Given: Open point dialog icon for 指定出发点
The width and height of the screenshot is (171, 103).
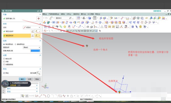Looking at the screenshot, I should click(x=32, y=31).
